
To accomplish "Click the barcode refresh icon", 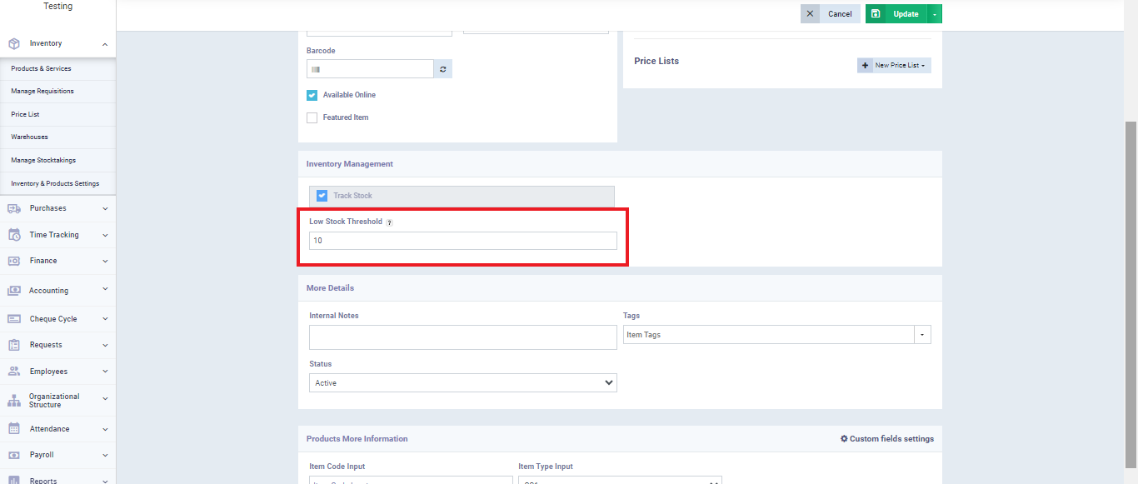I will pyautogui.click(x=442, y=69).
